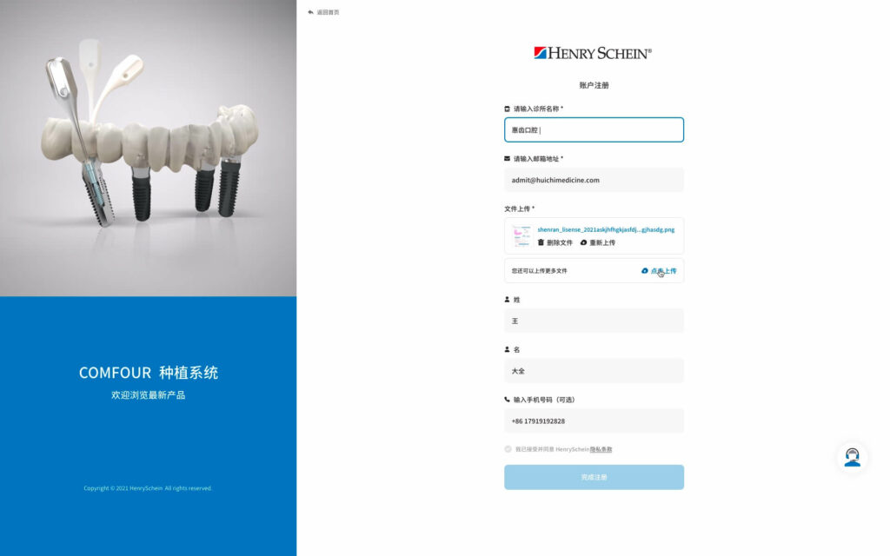Click the given name field containing 大全
Screen dimensions: 890x556
tap(594, 370)
